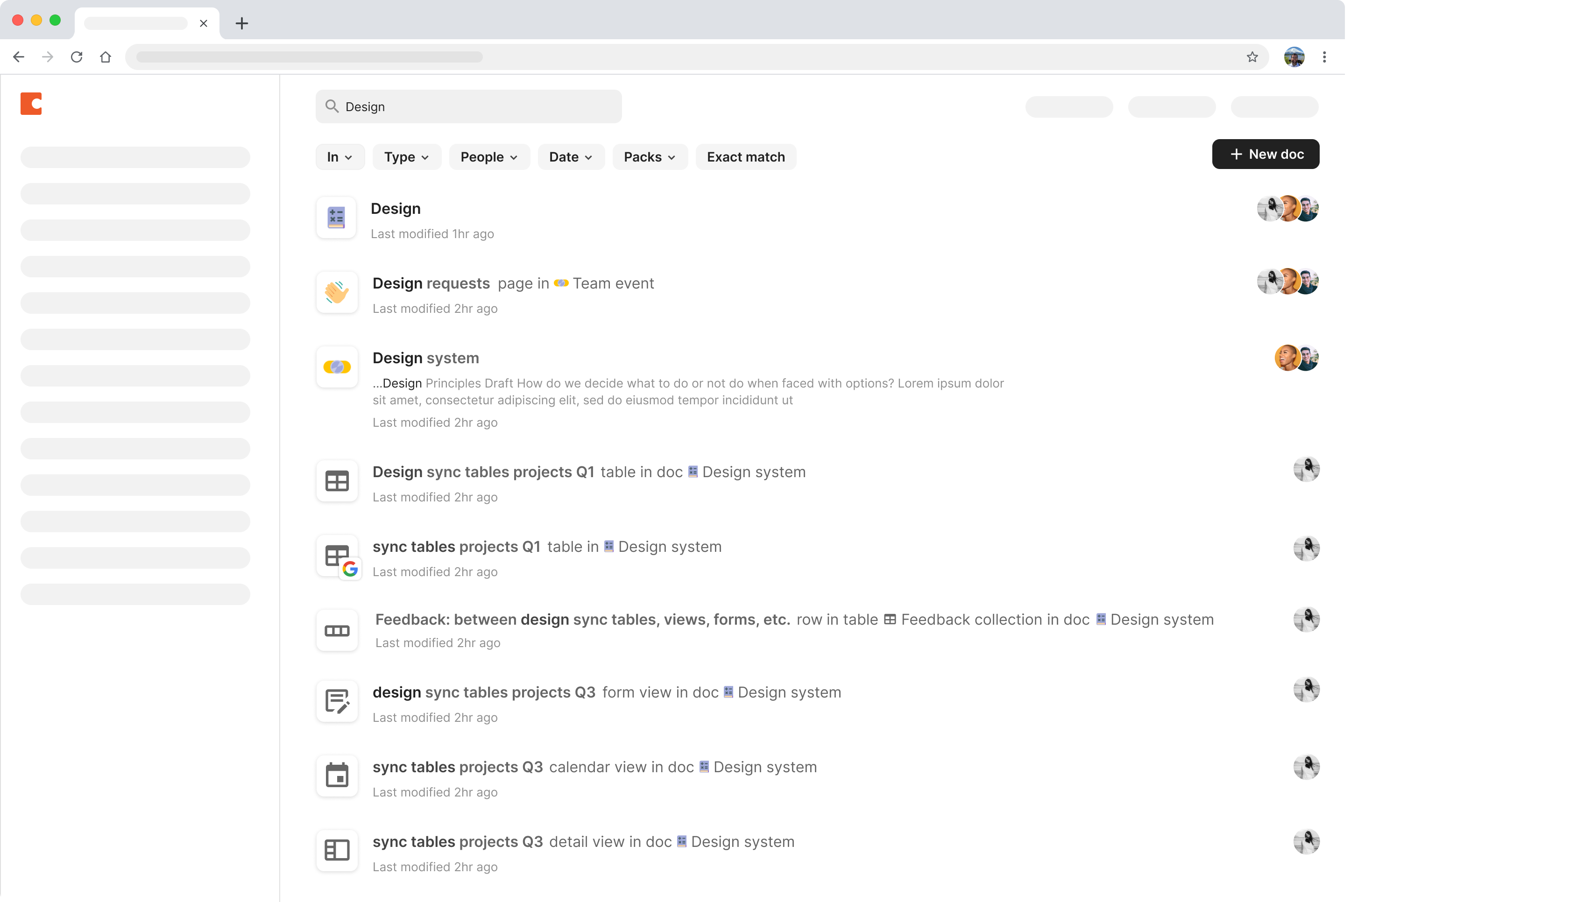Screen dimensions: 1570x902
Task: Click the row icon for Feedback result
Action: click(x=336, y=631)
